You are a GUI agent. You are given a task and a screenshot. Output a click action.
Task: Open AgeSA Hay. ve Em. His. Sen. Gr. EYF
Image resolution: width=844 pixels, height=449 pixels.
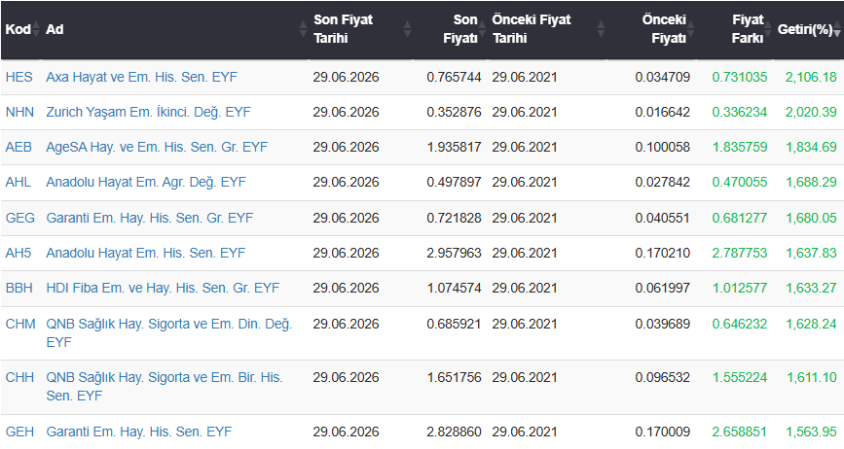(x=157, y=147)
